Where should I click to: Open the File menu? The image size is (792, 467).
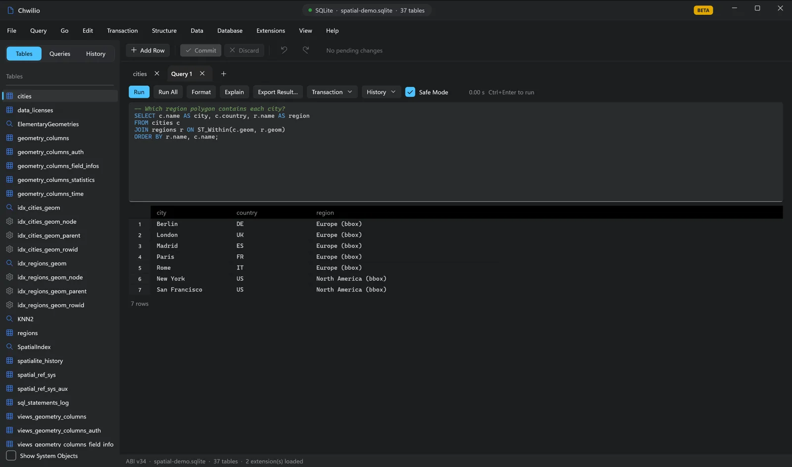coord(12,31)
